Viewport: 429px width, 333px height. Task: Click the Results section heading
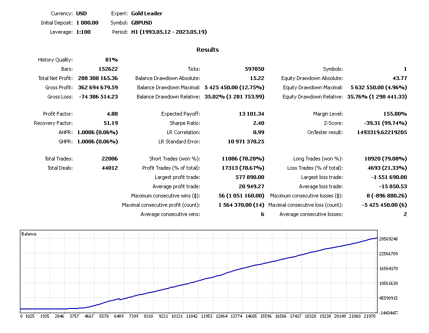point(207,50)
